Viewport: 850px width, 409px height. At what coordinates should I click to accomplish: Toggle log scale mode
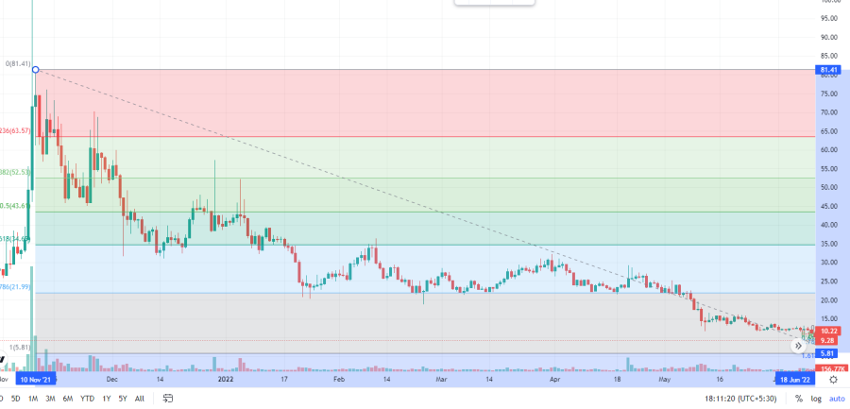click(x=816, y=399)
